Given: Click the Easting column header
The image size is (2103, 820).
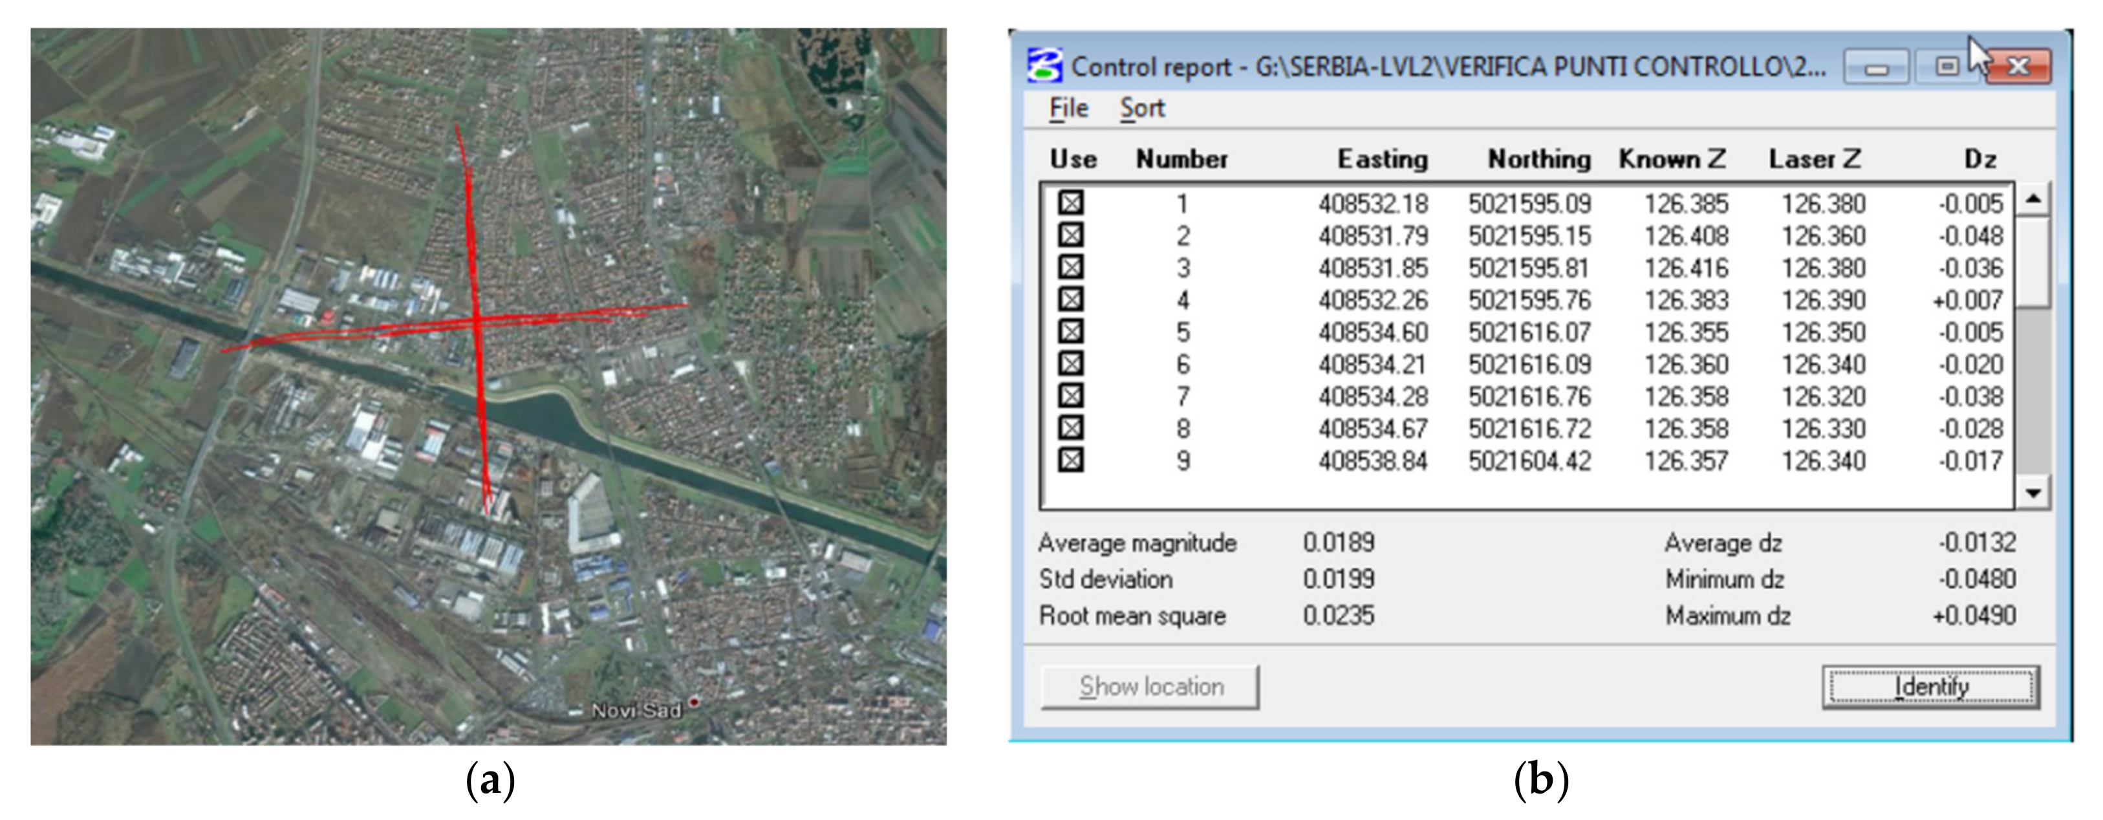Looking at the screenshot, I should (x=1383, y=159).
